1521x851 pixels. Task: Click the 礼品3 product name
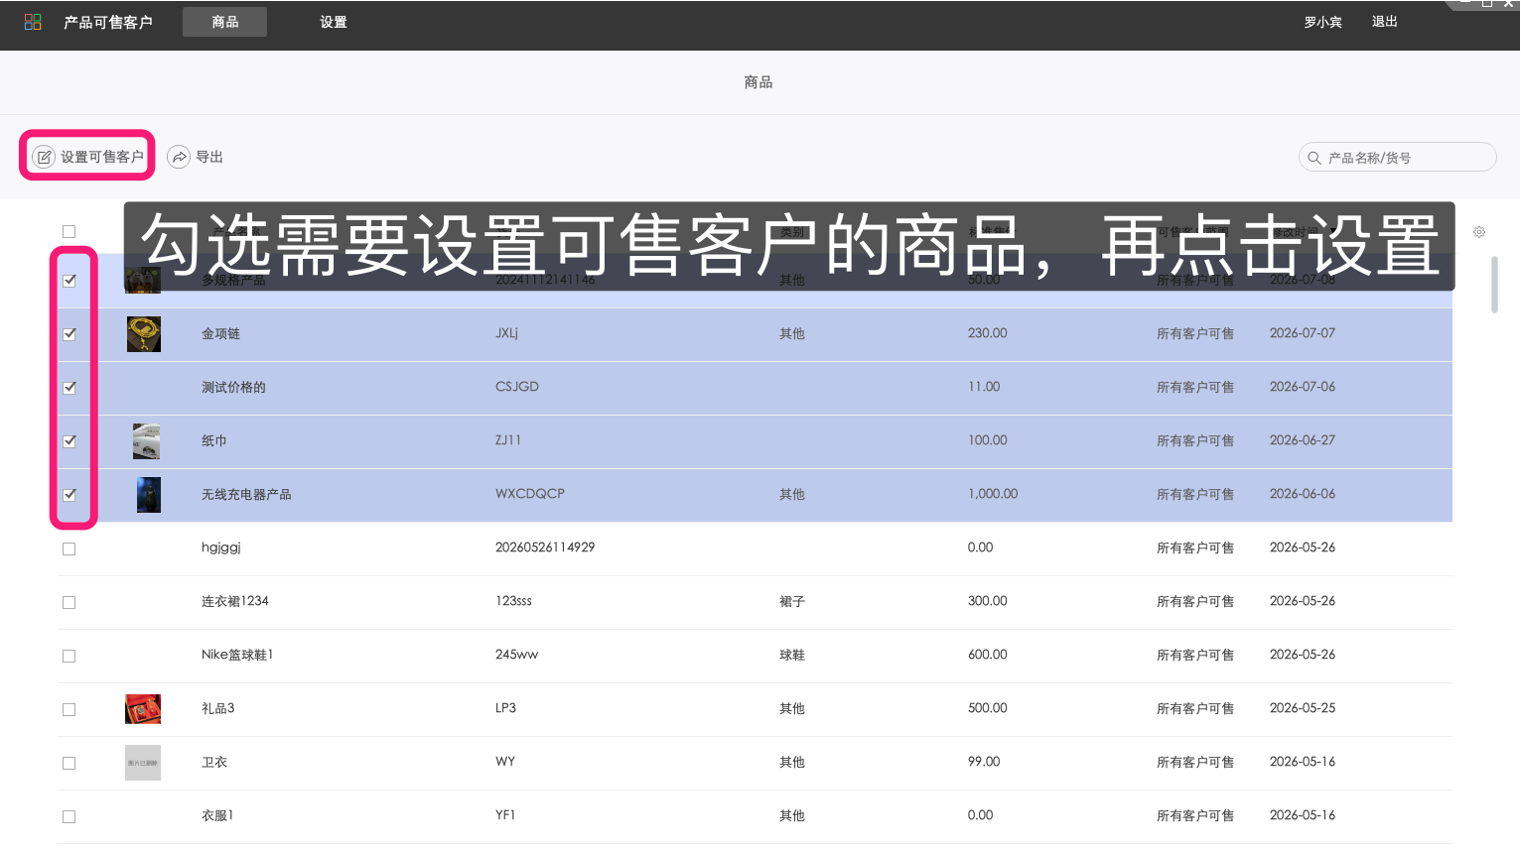coord(218,708)
